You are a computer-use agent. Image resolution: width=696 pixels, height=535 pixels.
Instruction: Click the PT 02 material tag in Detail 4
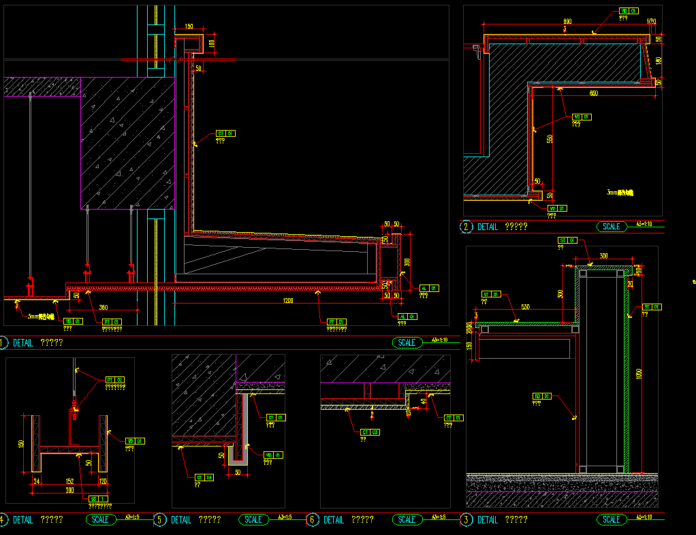pos(115,380)
